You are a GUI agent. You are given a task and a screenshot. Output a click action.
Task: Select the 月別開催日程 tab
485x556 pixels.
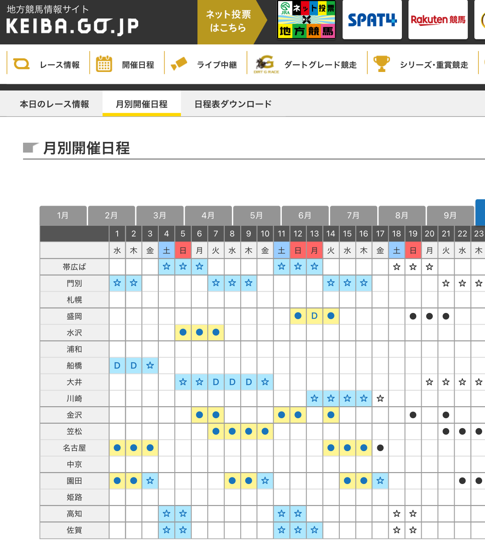click(142, 104)
